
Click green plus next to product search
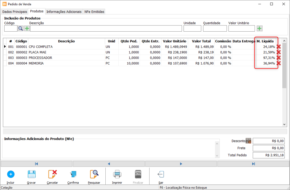(27, 29)
